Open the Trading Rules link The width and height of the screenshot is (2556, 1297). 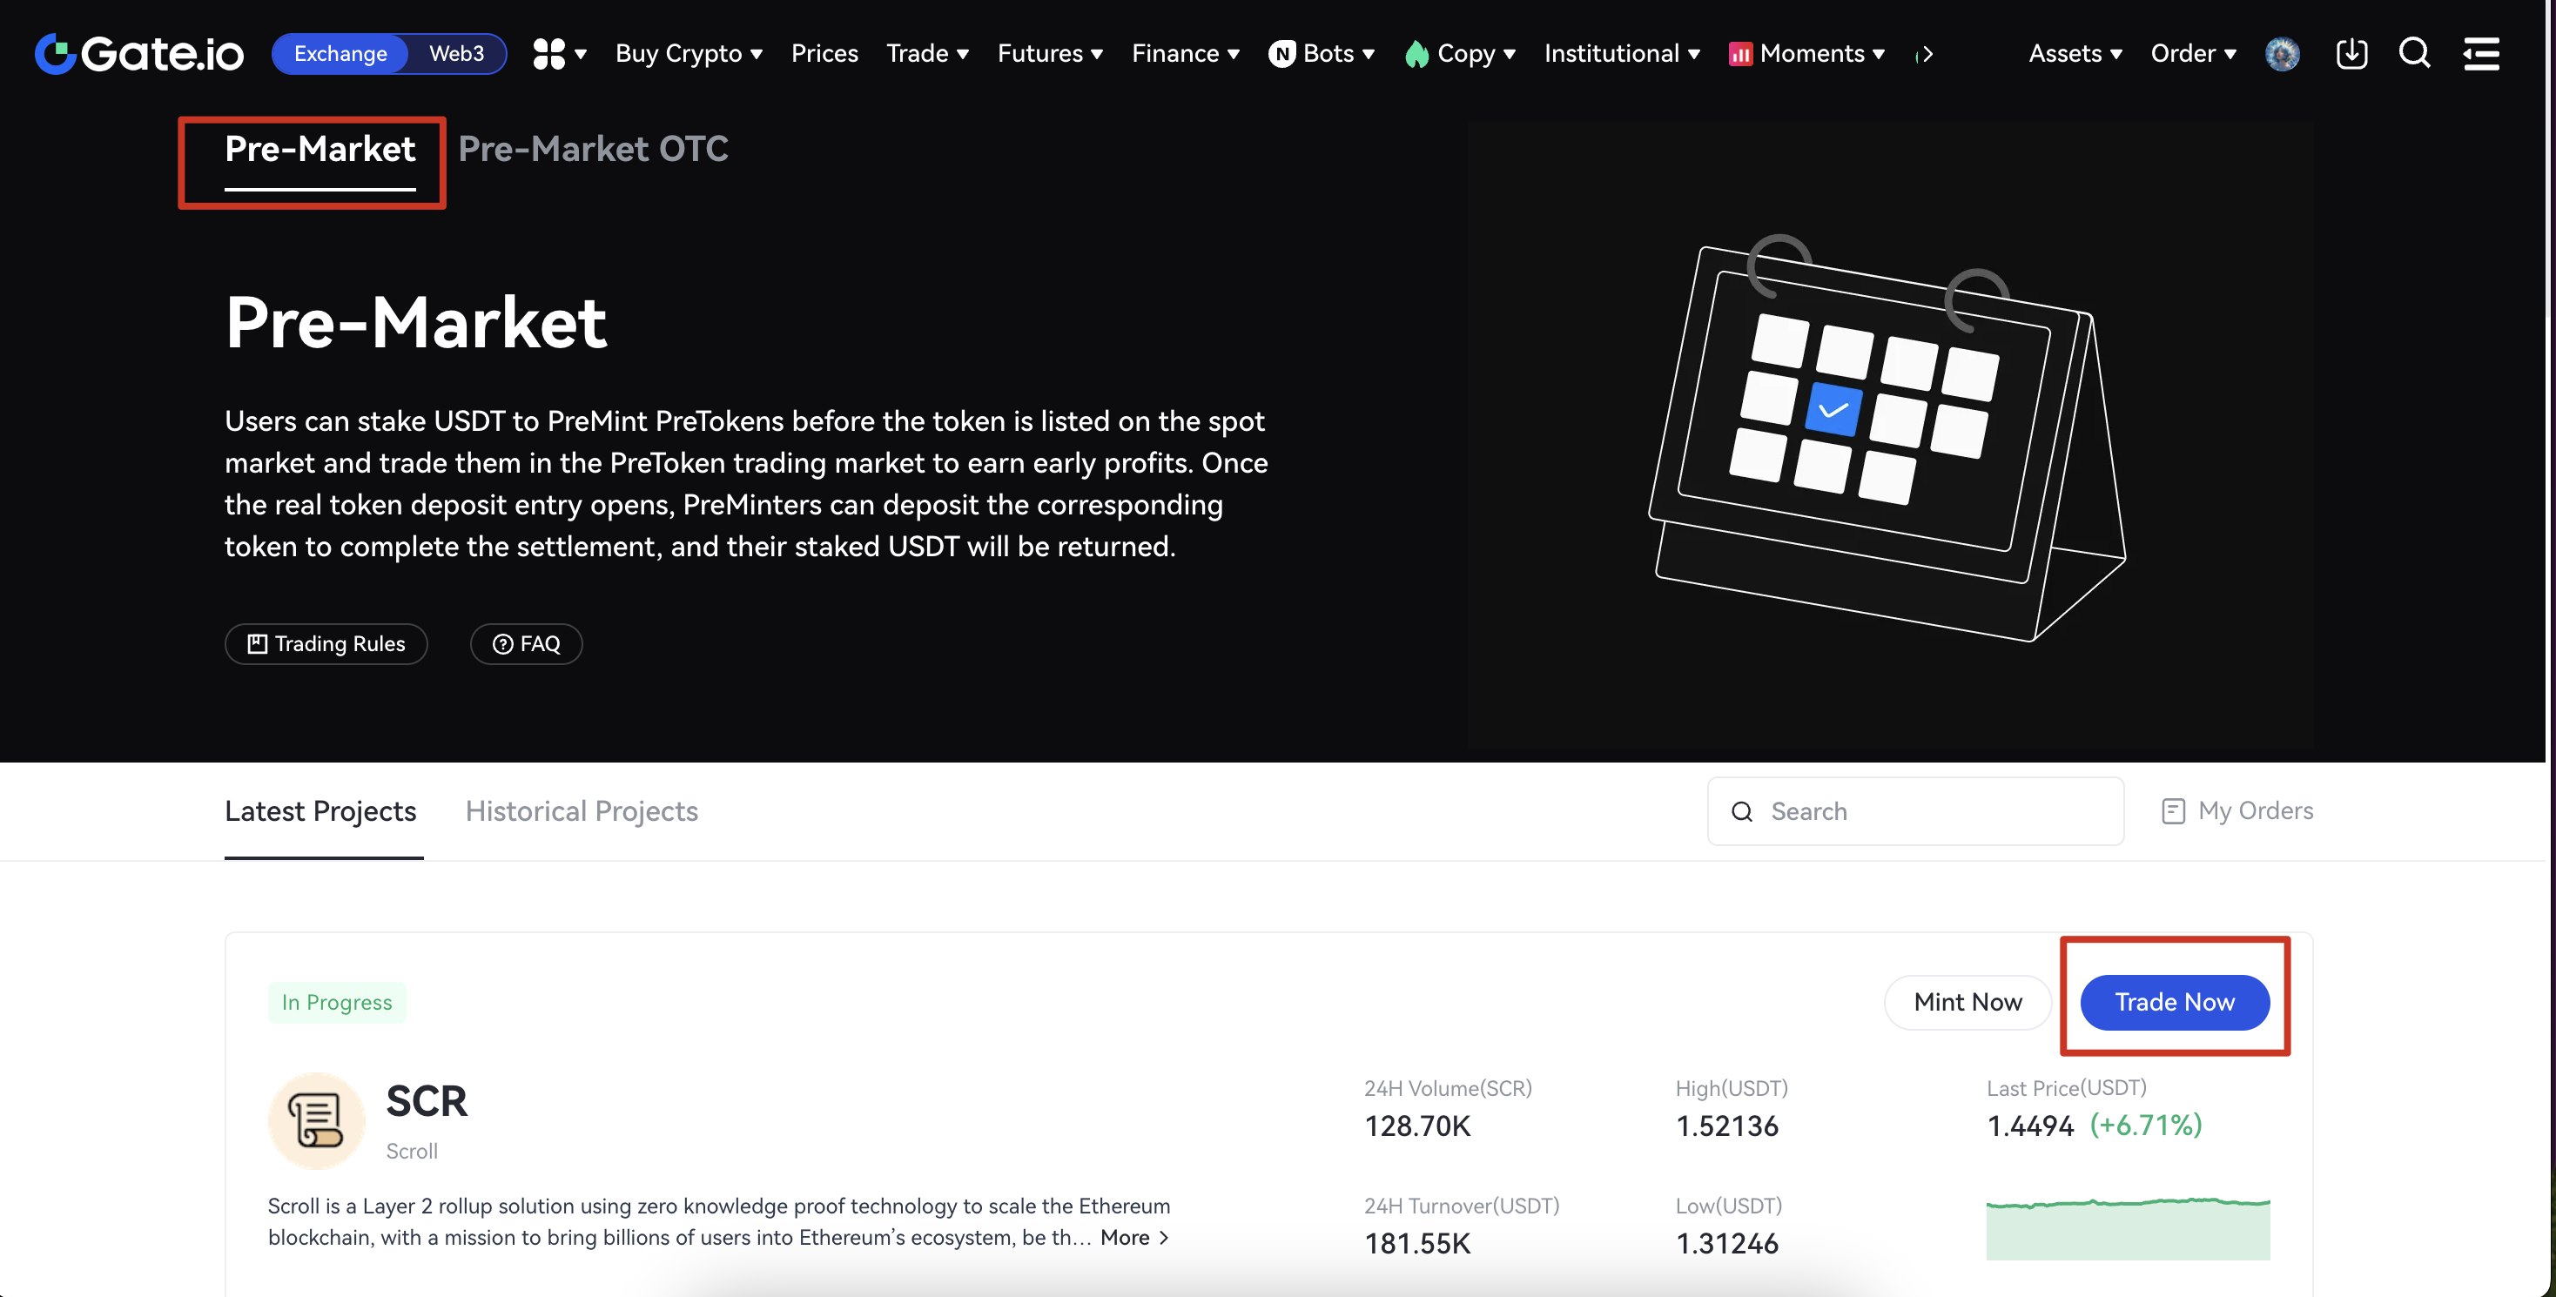tap(326, 644)
